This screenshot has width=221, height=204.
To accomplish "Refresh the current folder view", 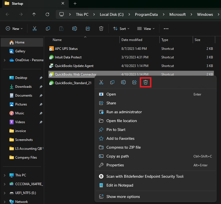I will pos(47,14).
